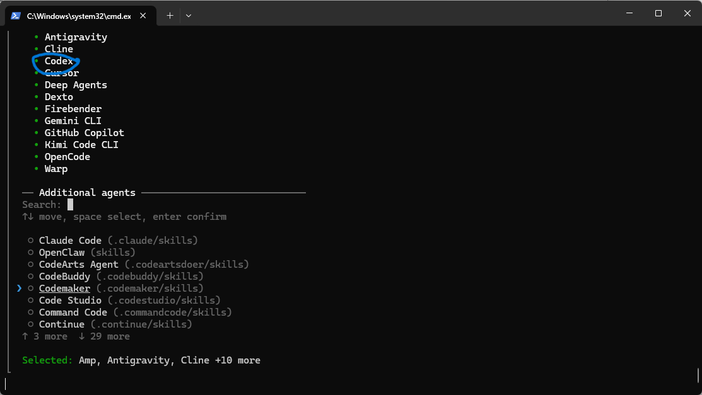Click the move/select/confirm hint line
The height and width of the screenshot is (395, 702).
click(124, 217)
